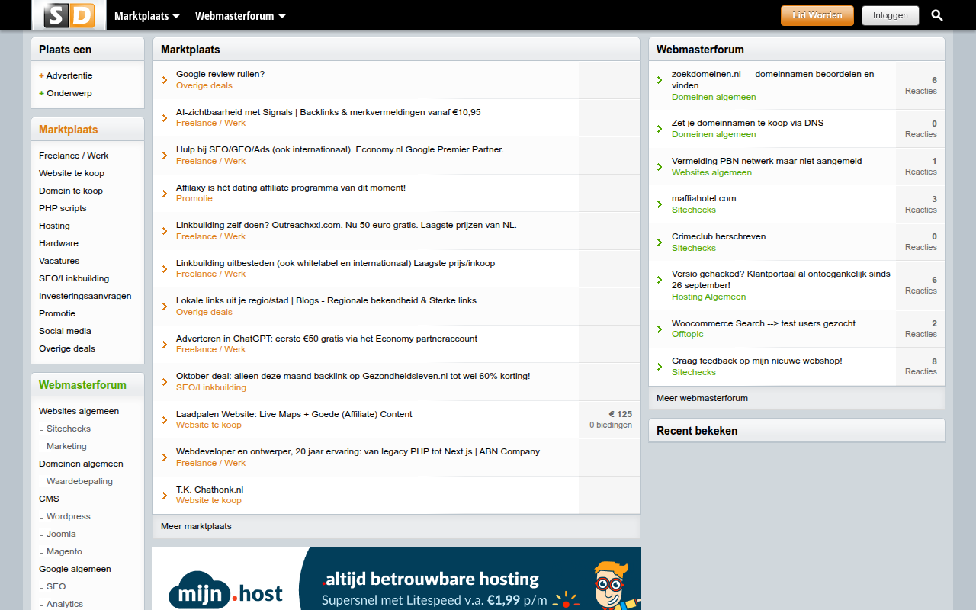Screen dimensions: 976x610
Task: Click the Hosting Algemeen category under Versio topic
Action: 709,297
